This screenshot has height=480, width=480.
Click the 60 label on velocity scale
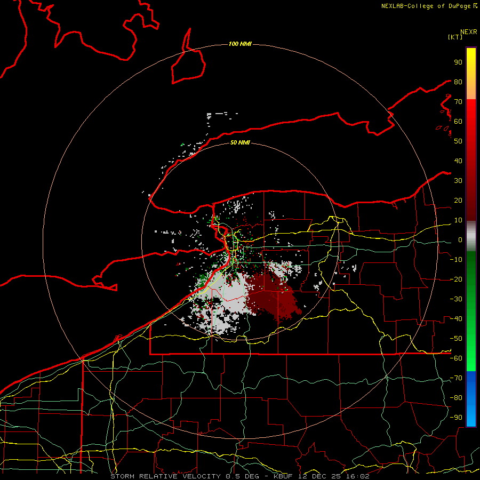458,122
